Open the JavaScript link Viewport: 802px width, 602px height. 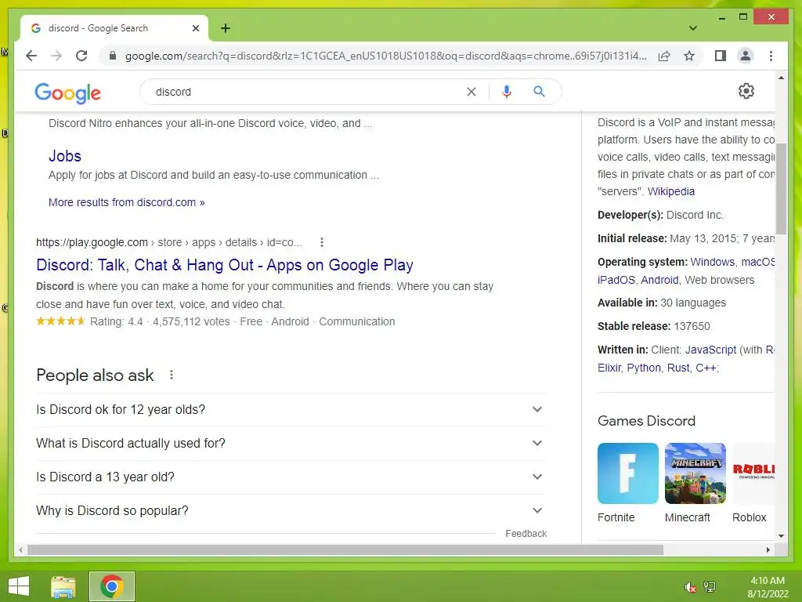[x=710, y=350]
